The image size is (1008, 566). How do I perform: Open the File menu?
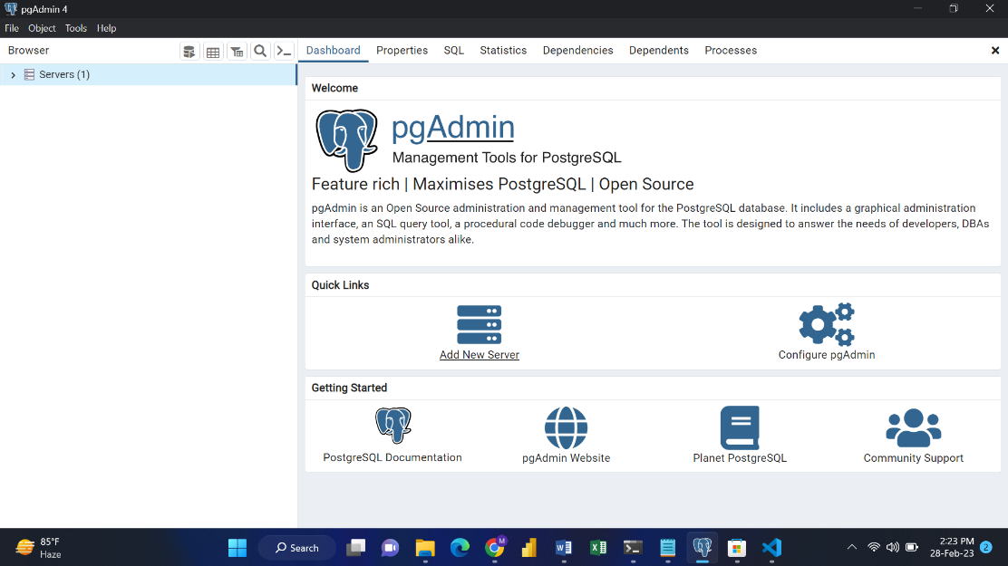[12, 28]
